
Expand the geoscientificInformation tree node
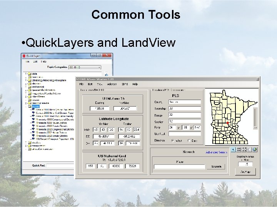(26, 90)
